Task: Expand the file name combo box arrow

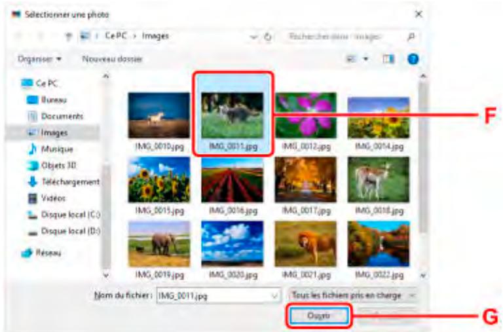Action: pyautogui.click(x=274, y=296)
